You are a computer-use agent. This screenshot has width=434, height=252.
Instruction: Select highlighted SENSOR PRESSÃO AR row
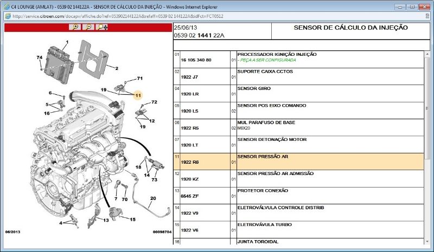(299, 161)
